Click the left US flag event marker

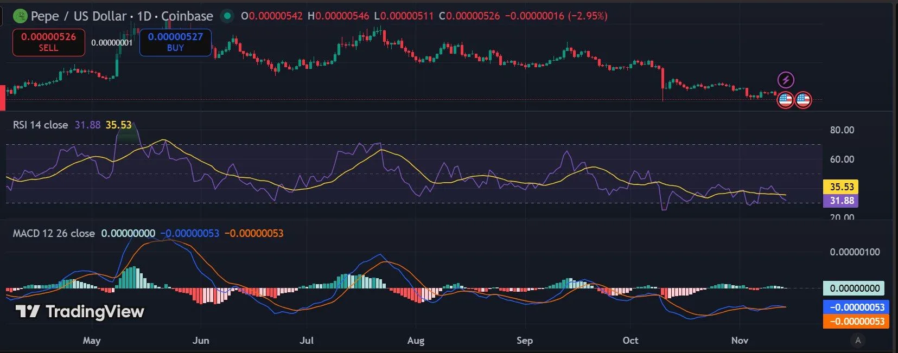(x=785, y=100)
